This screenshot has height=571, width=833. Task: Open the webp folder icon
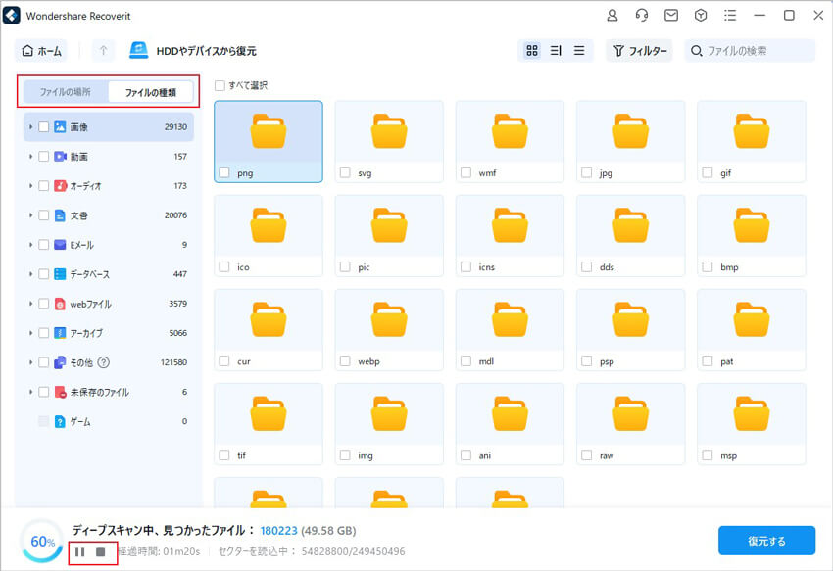(389, 319)
